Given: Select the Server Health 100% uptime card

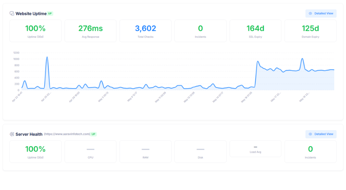Looking at the screenshot, I should (x=36, y=152).
